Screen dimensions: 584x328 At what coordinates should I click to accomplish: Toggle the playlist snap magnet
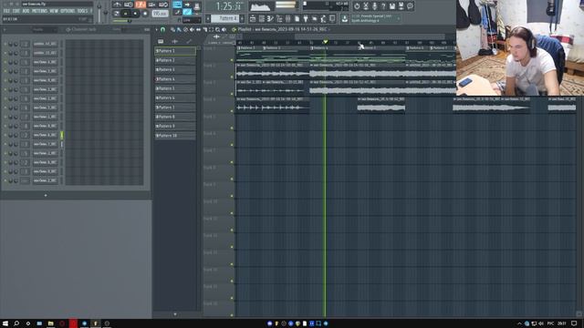tap(162, 29)
